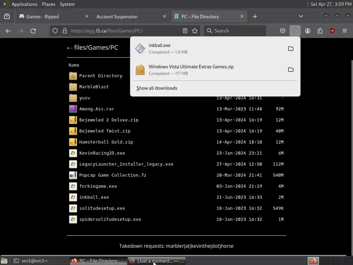353x265 pixels.
Task: Click the Parent Directory folder icon
Action: coord(73,76)
